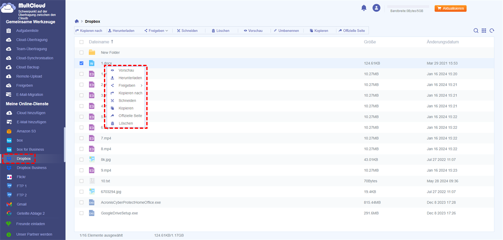Tick the checkbox for New Folder

(81, 53)
